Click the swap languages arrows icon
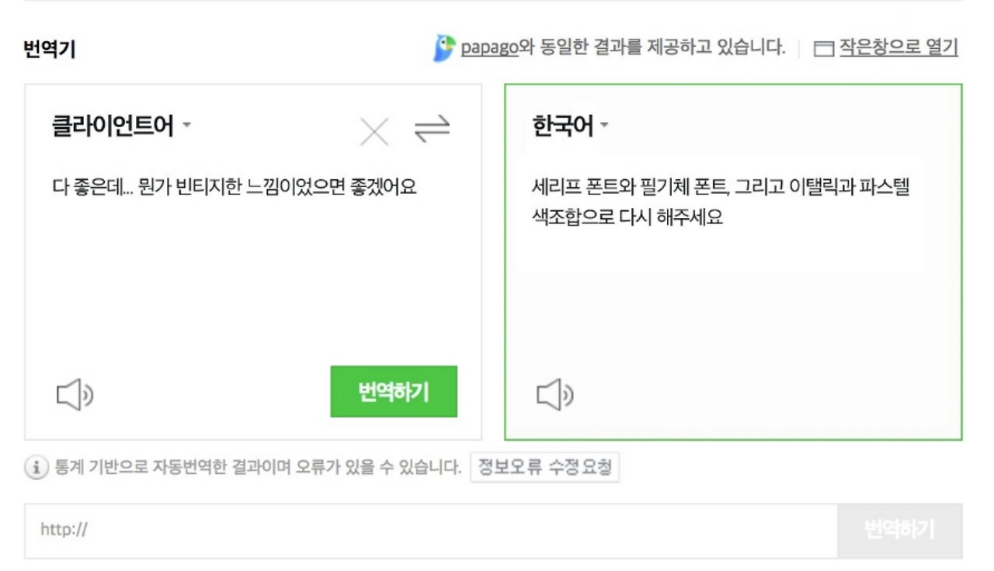Screen dimensions: 994x571 pyautogui.click(x=432, y=130)
